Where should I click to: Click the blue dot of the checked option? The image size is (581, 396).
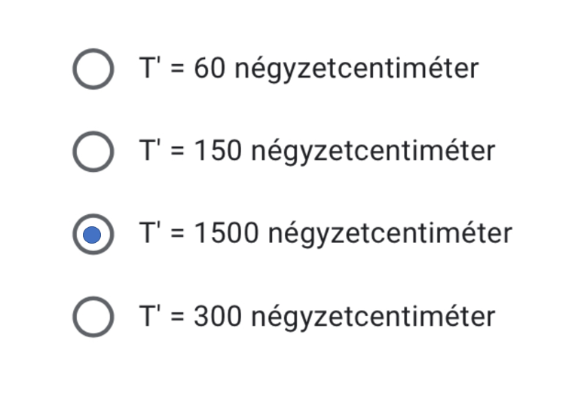click(93, 235)
